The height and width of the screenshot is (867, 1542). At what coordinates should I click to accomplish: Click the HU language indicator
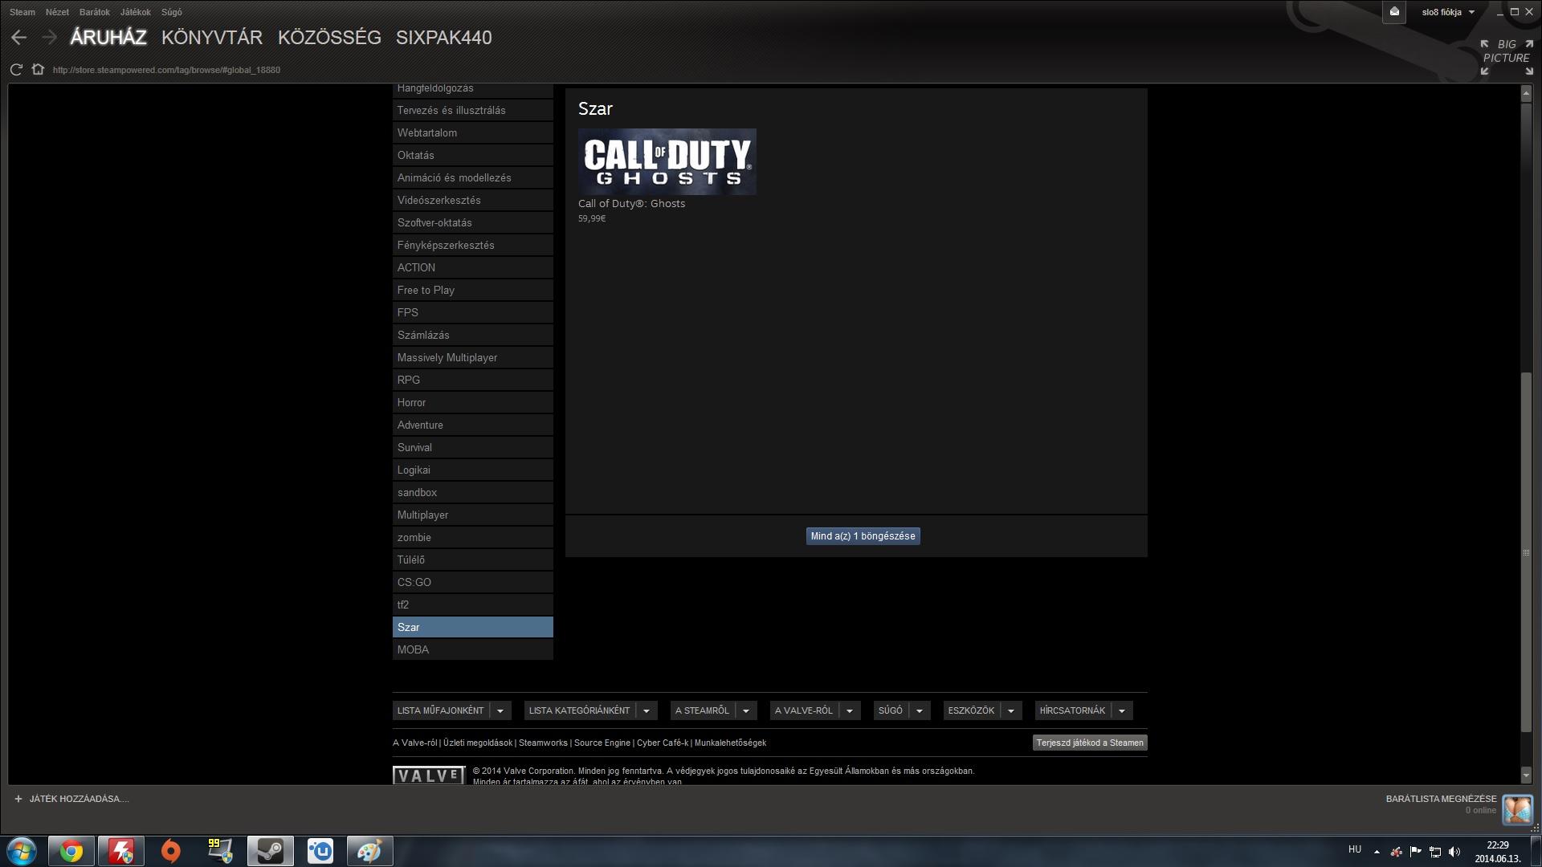click(x=1355, y=849)
